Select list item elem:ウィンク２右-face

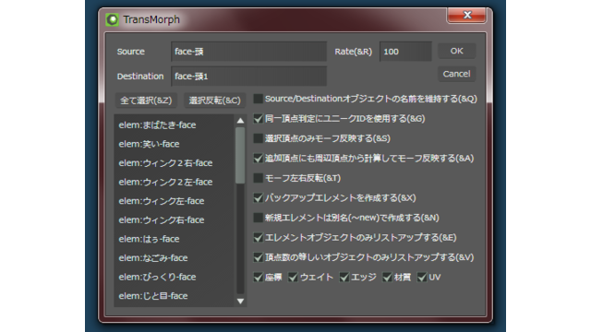(x=175, y=163)
